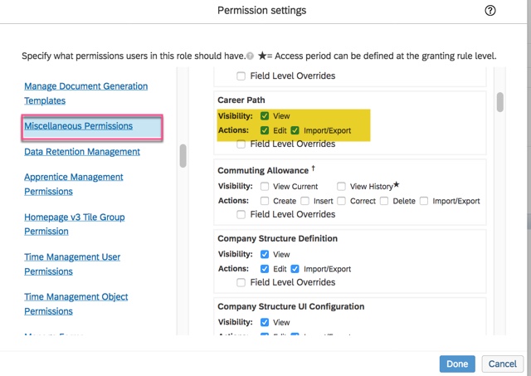Enable Field Level Overrides for Commuting Allowance
The width and height of the screenshot is (531, 376).
pyautogui.click(x=241, y=214)
